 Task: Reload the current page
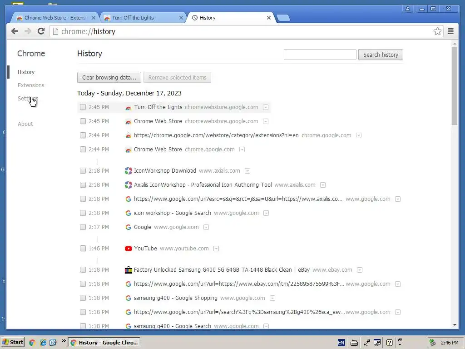[41, 31]
